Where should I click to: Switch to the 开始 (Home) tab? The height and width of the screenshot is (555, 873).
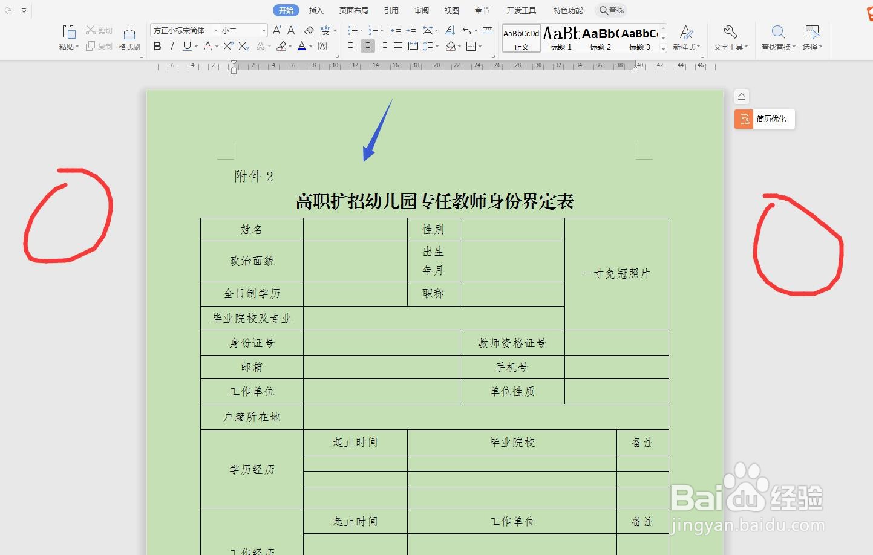(x=286, y=10)
